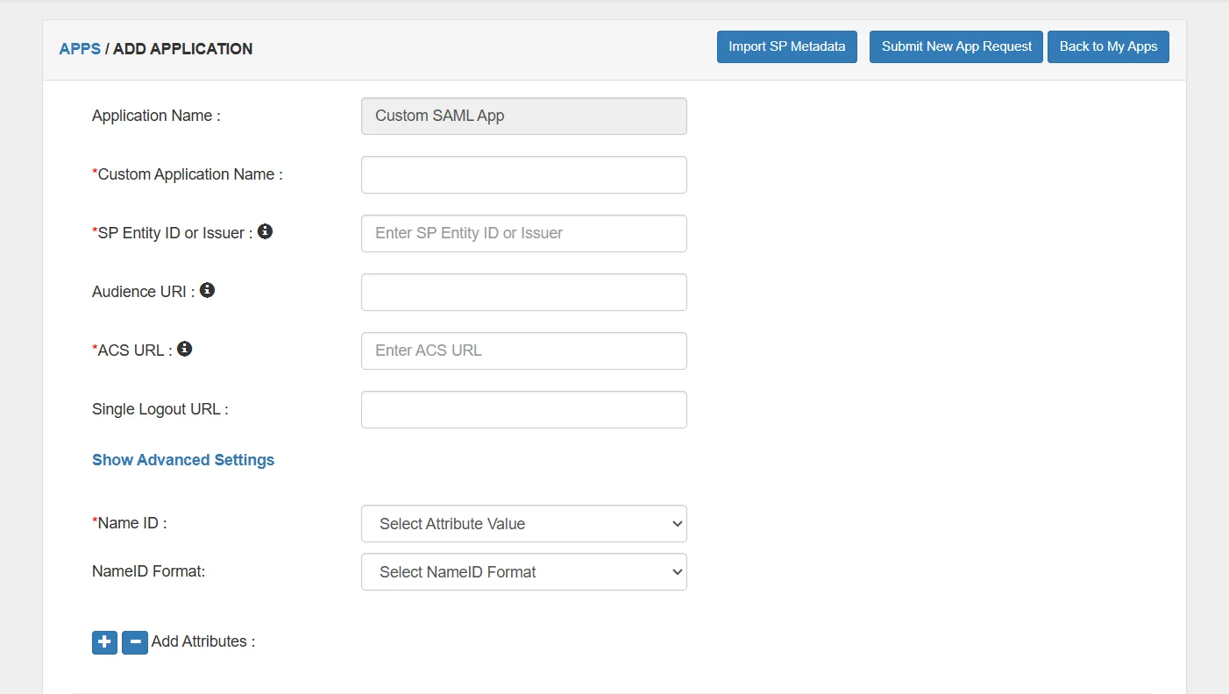Image resolution: width=1229 pixels, height=694 pixels.
Task: Click the plus icon to add attribute
Action: coord(104,642)
